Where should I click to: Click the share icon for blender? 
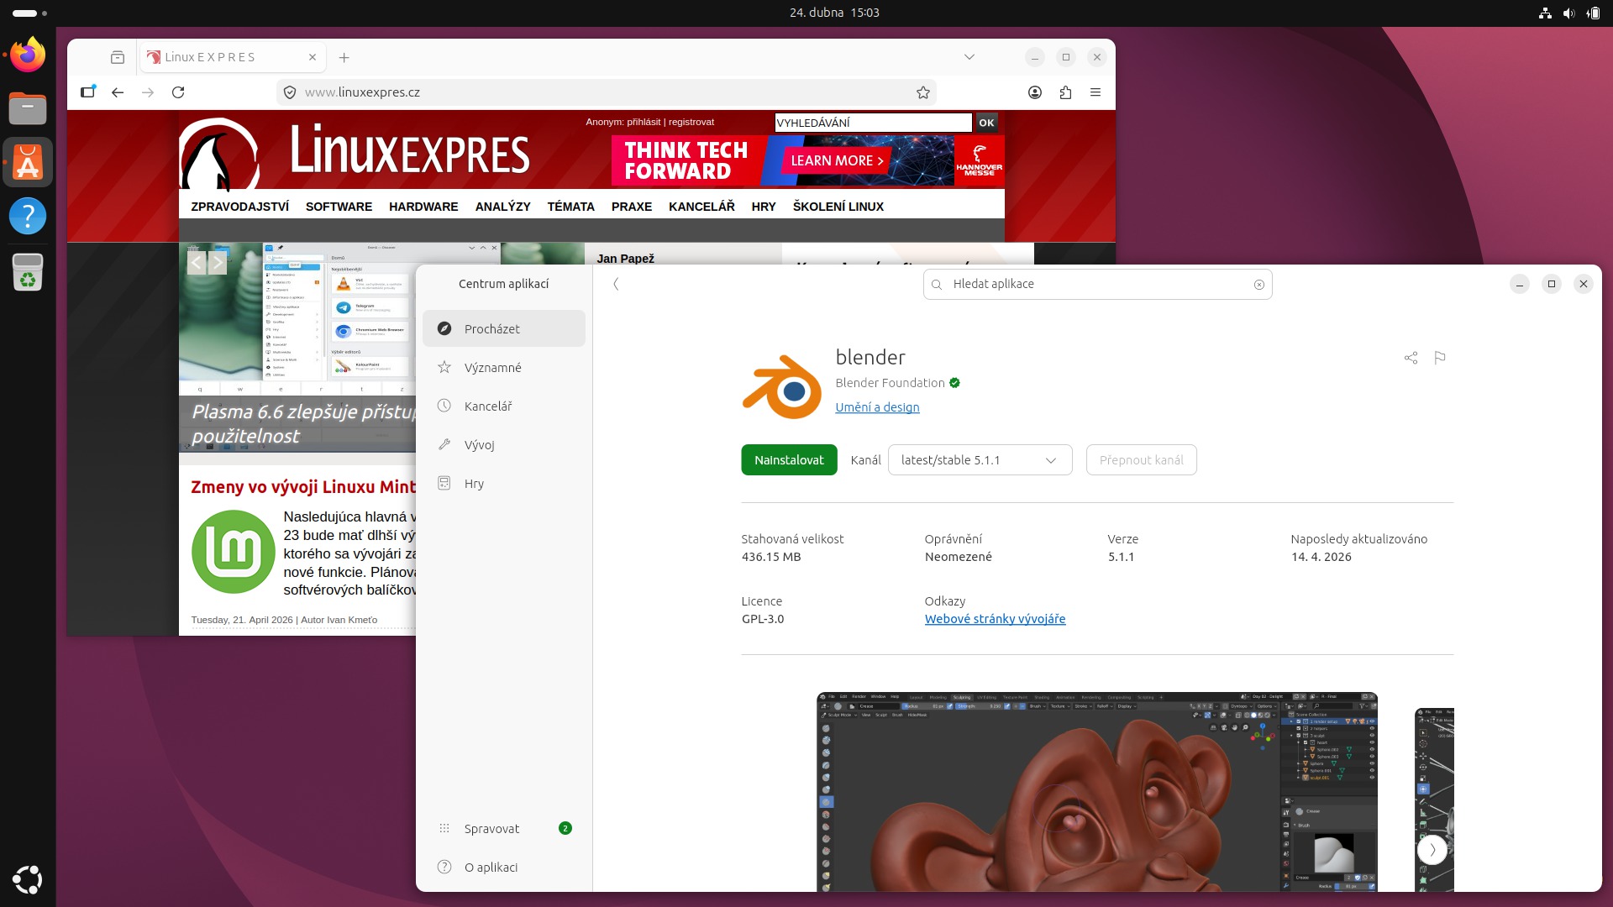point(1411,358)
